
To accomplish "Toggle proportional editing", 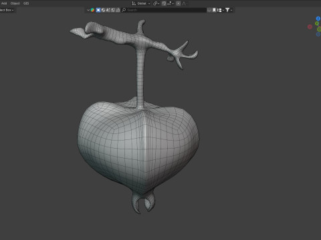I will click(179, 3).
